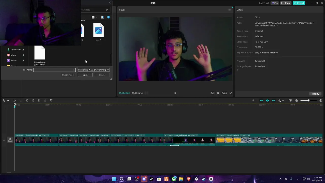325x183 pixels.
Task: Select the clip labeled 00:00:08:21
Action: [x=137, y=140]
